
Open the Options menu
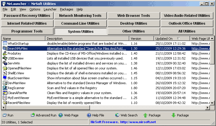click(35, 9)
